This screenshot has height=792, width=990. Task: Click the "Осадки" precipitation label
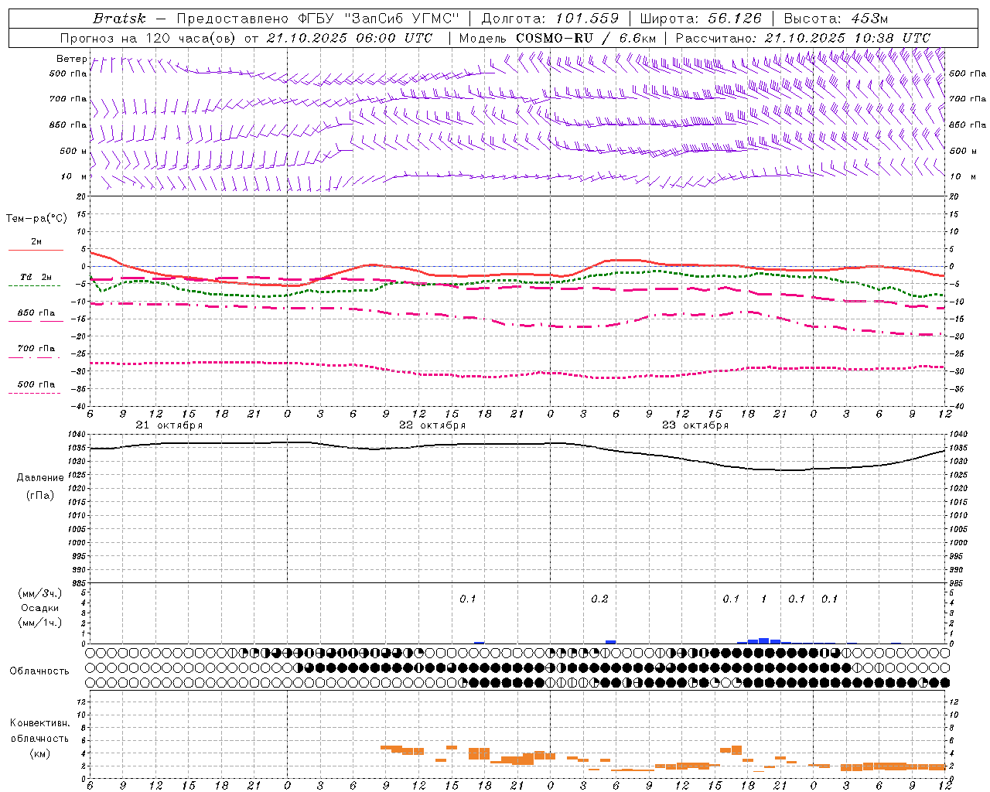pos(40,608)
